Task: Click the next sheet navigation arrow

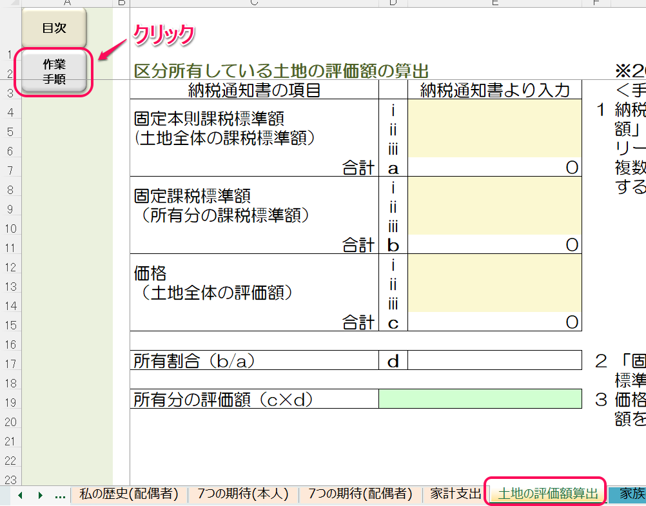Action: pyautogui.click(x=40, y=495)
